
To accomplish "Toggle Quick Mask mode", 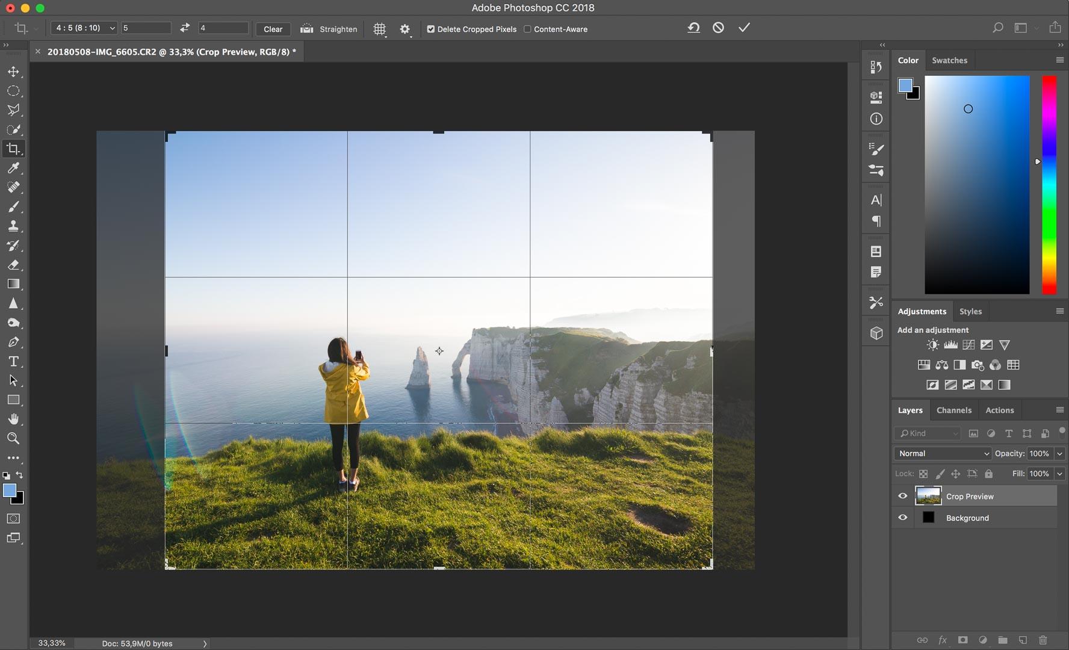I will (x=13, y=519).
